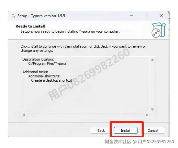Click the "Create a desktop shortcut" line
The height and width of the screenshot is (148, 178).
51,80
